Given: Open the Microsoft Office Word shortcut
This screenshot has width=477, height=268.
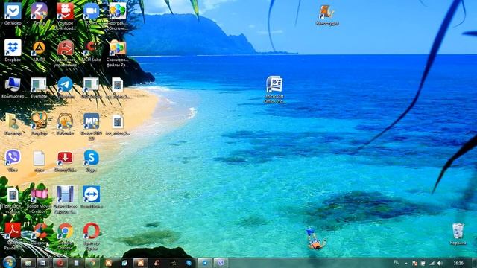Looking at the screenshot, I should tap(274, 85).
